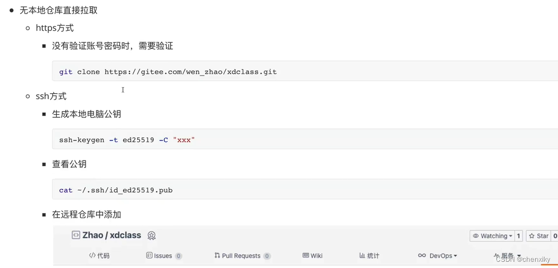Click the Wiki book icon
This screenshot has height=268, width=558.
306,255
